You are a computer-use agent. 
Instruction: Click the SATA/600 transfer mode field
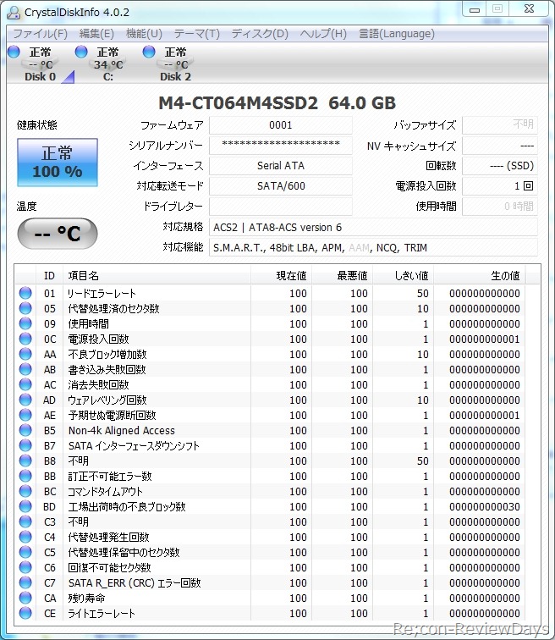(x=281, y=186)
